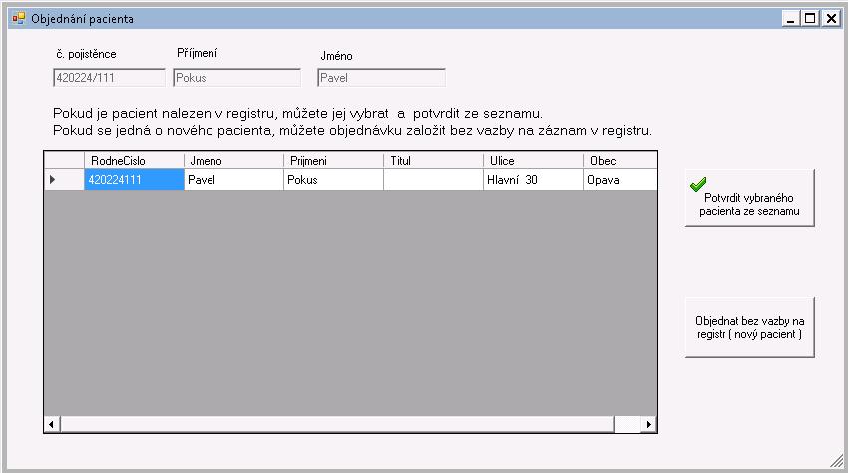Image resolution: width=848 pixels, height=473 pixels.
Task: Sort by Prijmeni column header
Action: [x=333, y=161]
